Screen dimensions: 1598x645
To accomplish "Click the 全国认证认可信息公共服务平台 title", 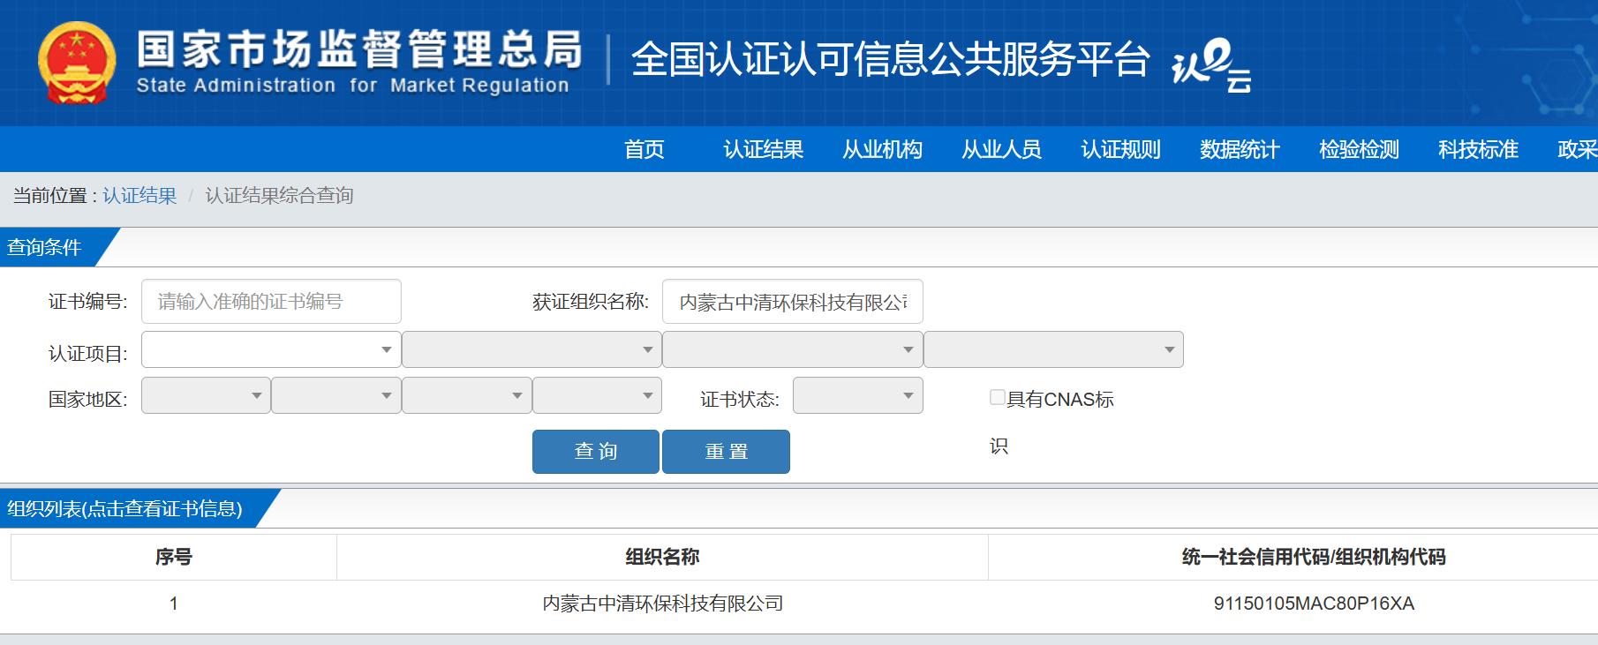I will tap(891, 59).
